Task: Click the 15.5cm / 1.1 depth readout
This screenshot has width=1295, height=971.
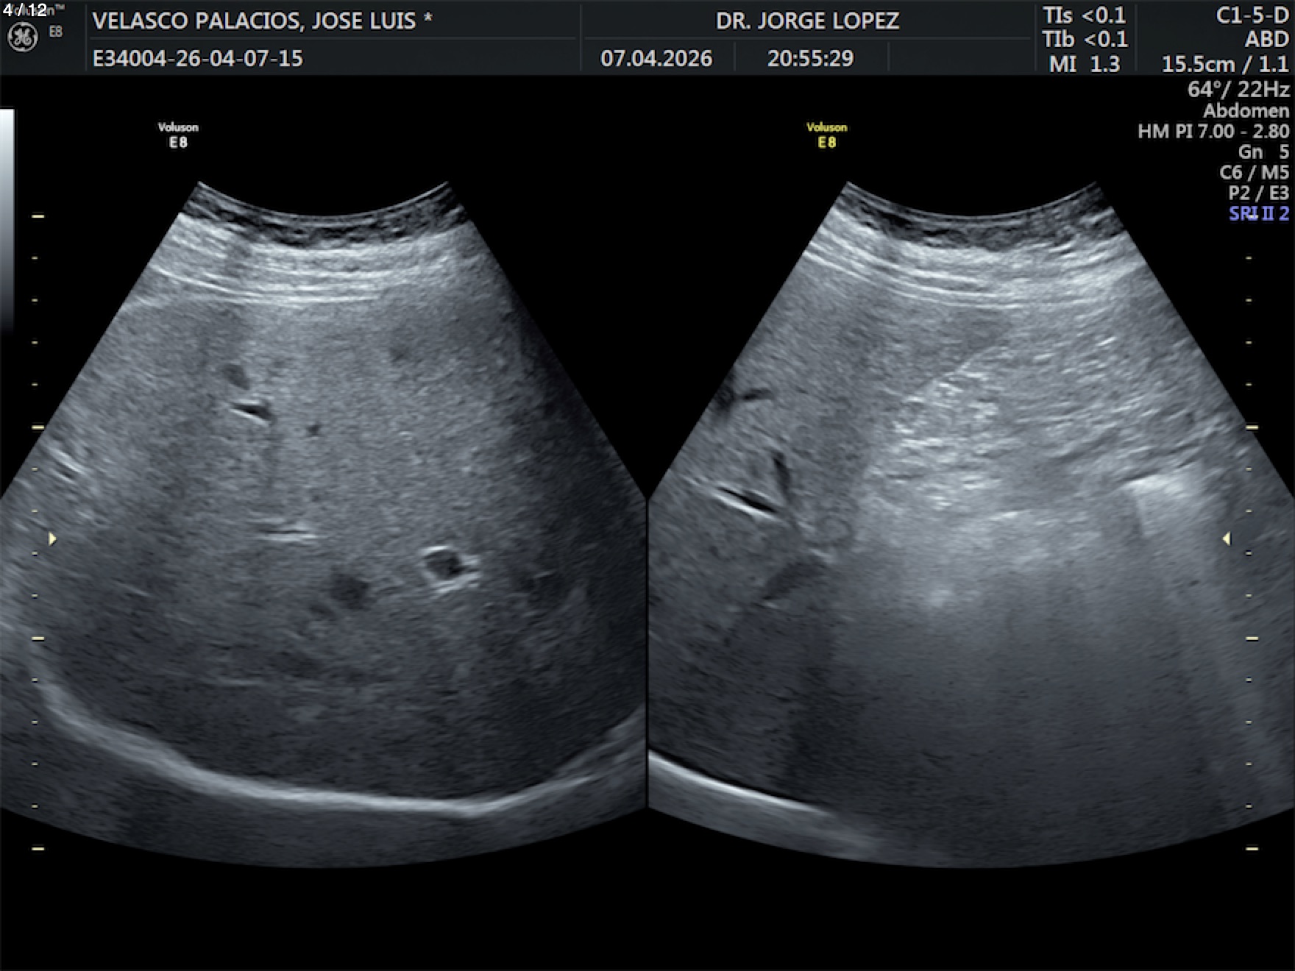Action: pyautogui.click(x=1224, y=65)
